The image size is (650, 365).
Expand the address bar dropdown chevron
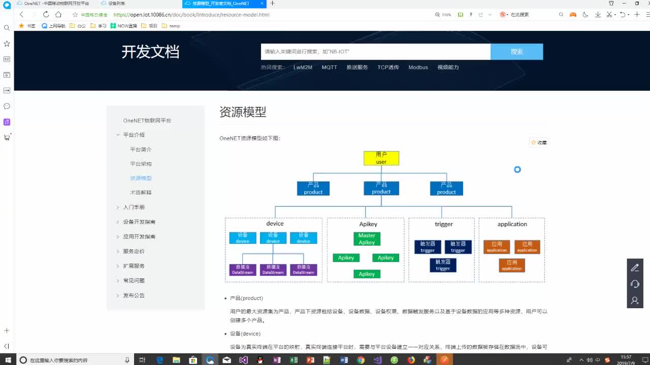[x=490, y=15]
